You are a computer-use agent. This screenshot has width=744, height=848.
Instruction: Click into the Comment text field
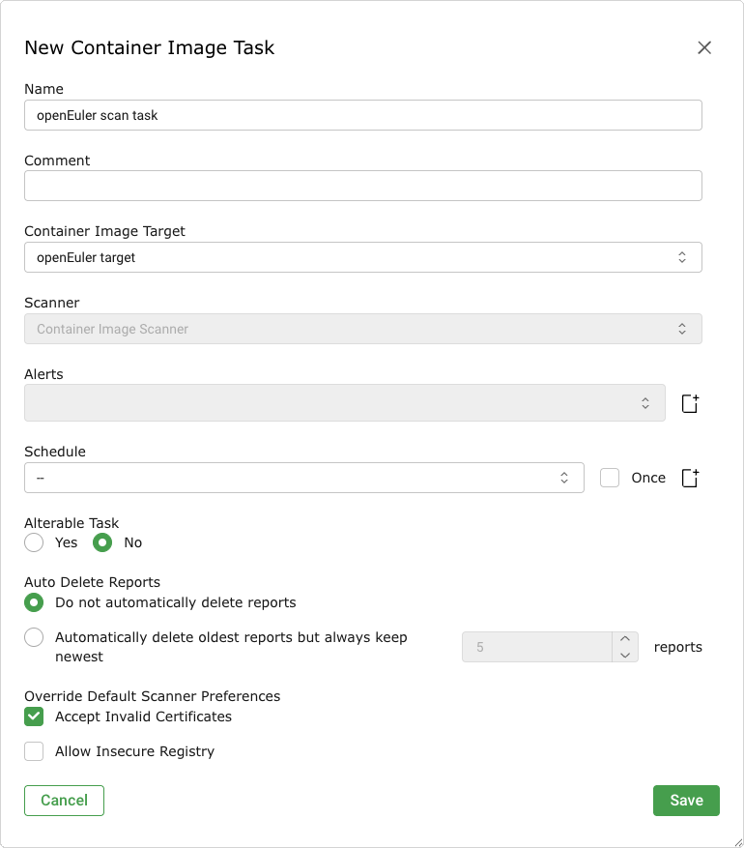[x=362, y=186]
